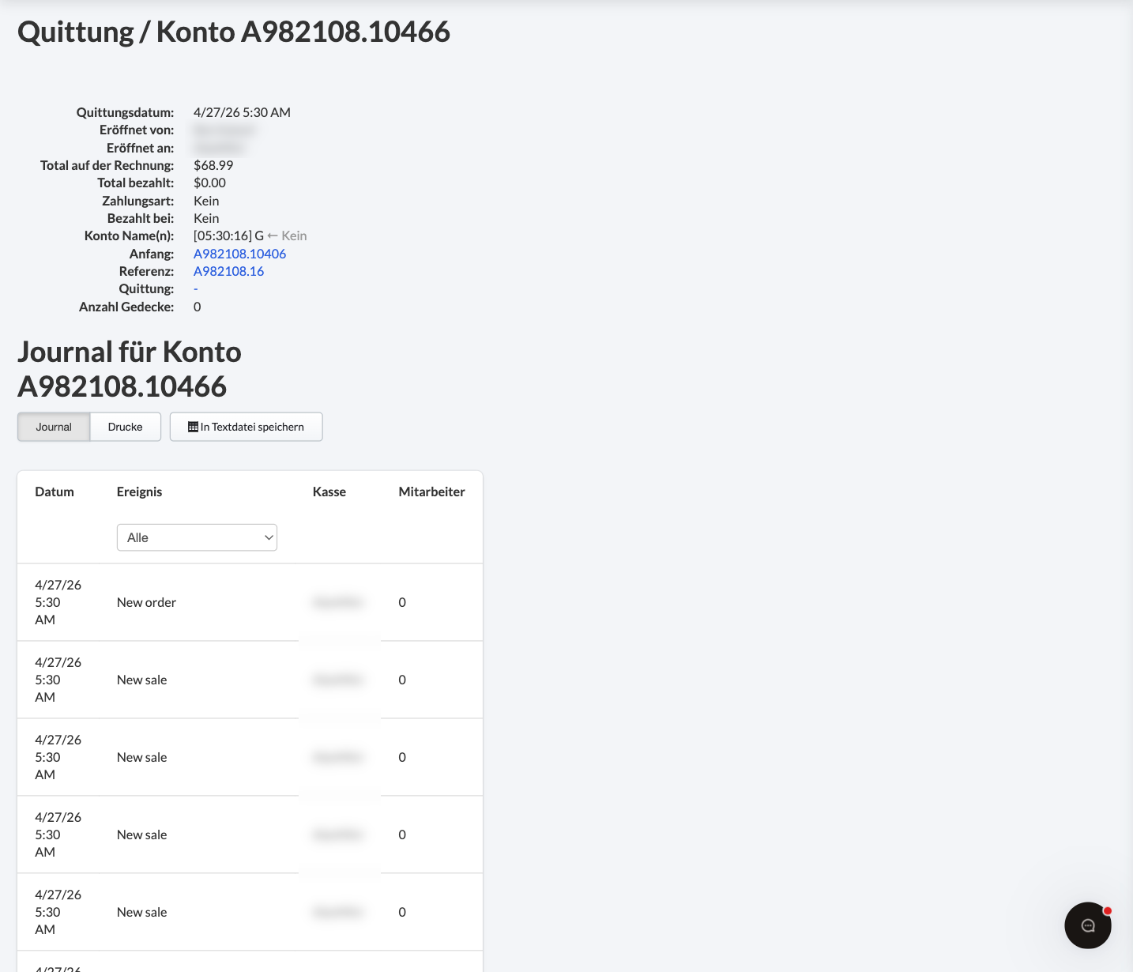Select the New order journal entry

coord(250,602)
